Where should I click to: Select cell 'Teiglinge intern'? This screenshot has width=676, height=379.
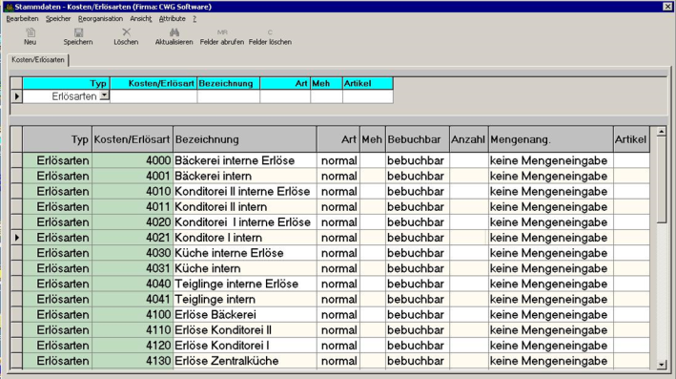click(x=244, y=299)
